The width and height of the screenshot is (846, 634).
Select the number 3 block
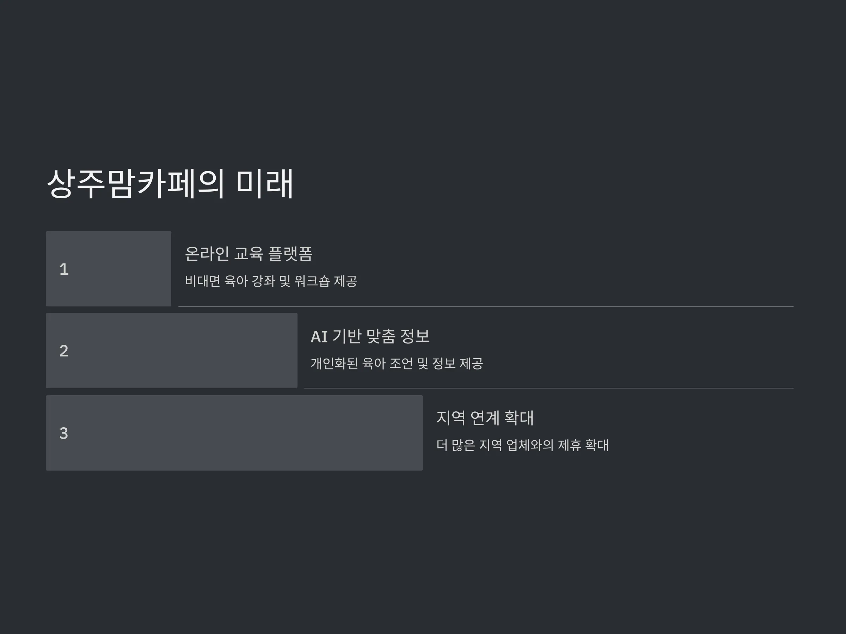(x=234, y=433)
